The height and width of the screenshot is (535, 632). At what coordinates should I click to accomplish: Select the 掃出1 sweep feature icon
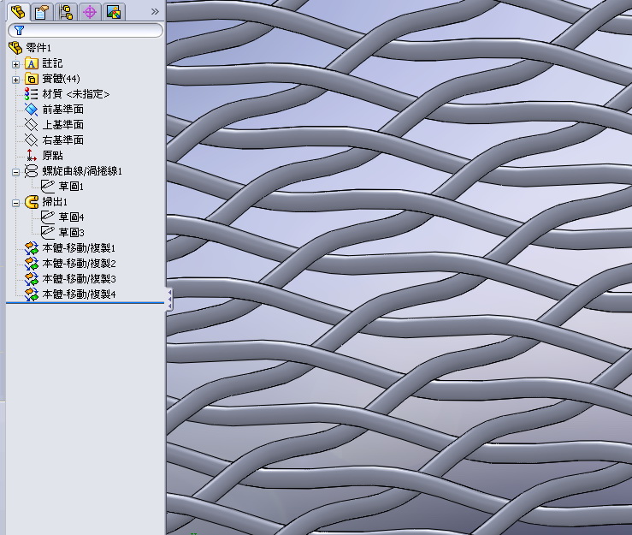32,202
